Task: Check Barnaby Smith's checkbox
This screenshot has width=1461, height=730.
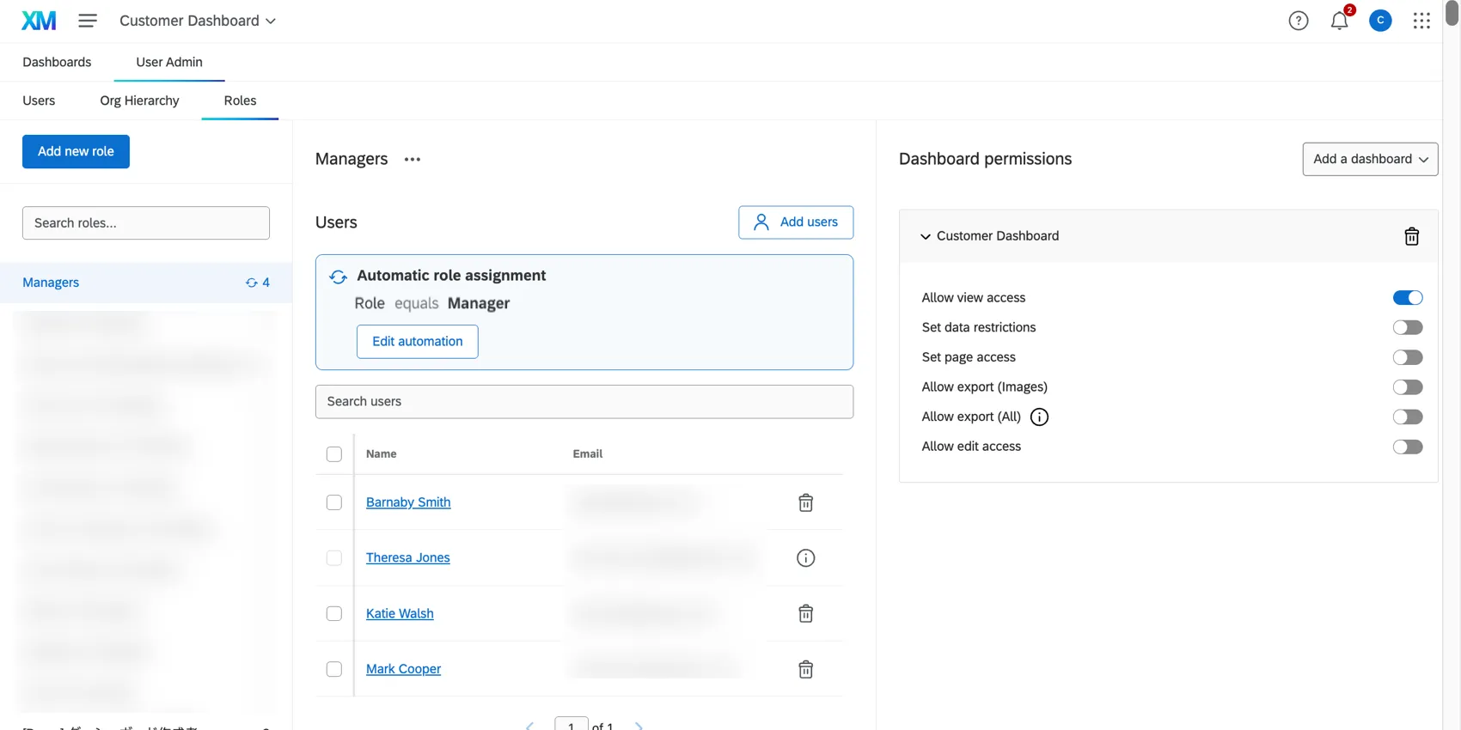Action: pos(334,502)
